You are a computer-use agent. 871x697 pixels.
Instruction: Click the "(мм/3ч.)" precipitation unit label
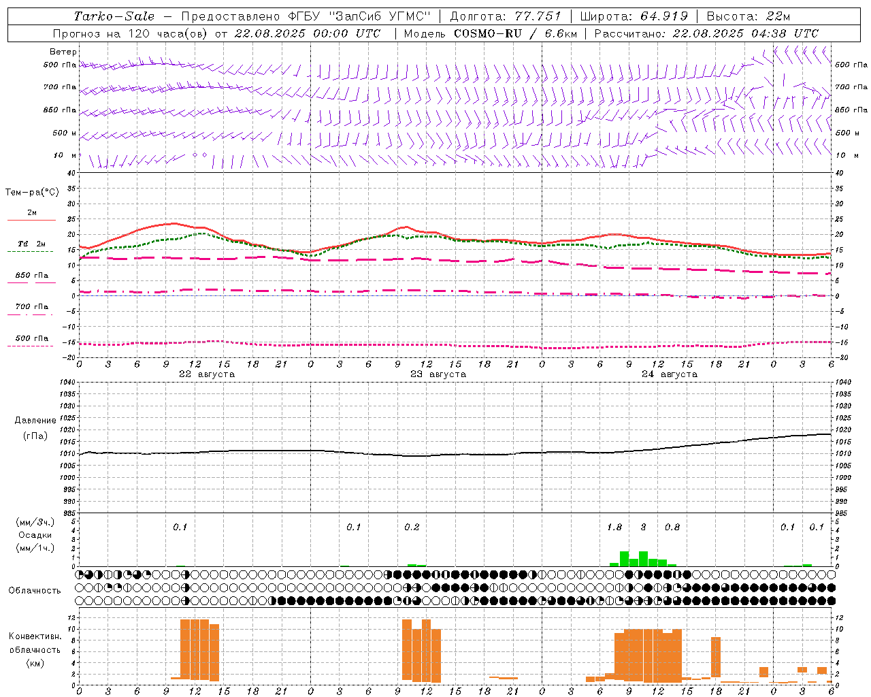click(x=35, y=522)
